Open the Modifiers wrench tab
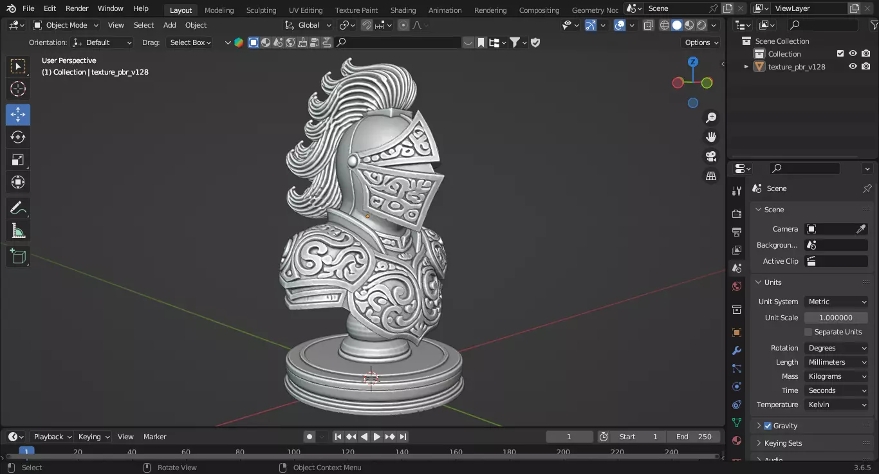 pos(737,351)
